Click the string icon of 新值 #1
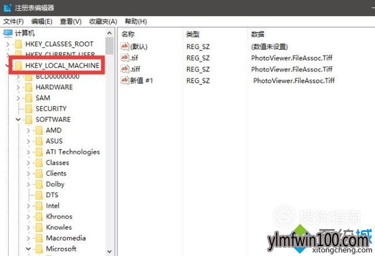Screen dimensions: 375x256 (125, 80)
